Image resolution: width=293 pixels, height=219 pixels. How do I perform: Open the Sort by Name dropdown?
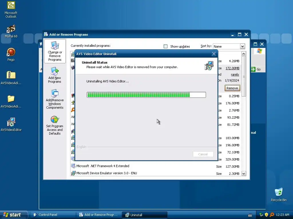(242, 46)
